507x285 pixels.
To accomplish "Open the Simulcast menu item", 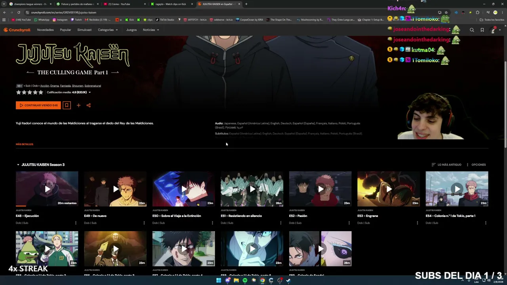I will (84, 30).
